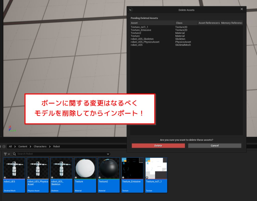Cancel the Delete Assets dialog

[x=215, y=146]
